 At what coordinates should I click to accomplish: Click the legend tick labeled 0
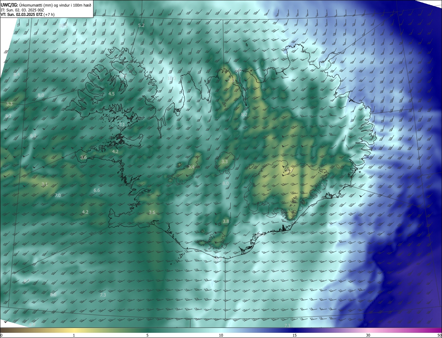coord(1,335)
